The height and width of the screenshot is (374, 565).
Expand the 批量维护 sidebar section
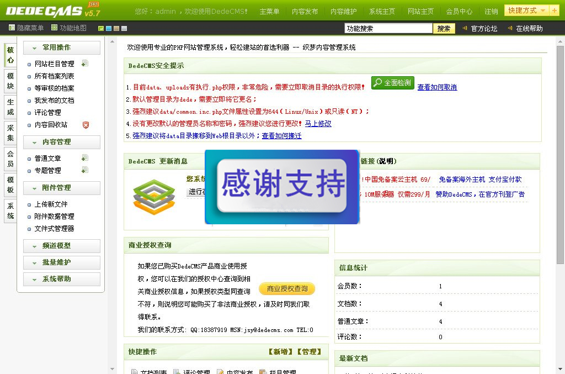tap(62, 262)
